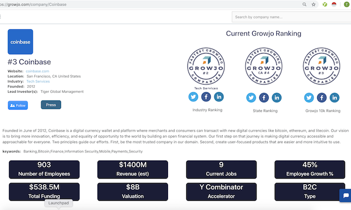Bookmark this page with the star icon

[x=313, y=4]
